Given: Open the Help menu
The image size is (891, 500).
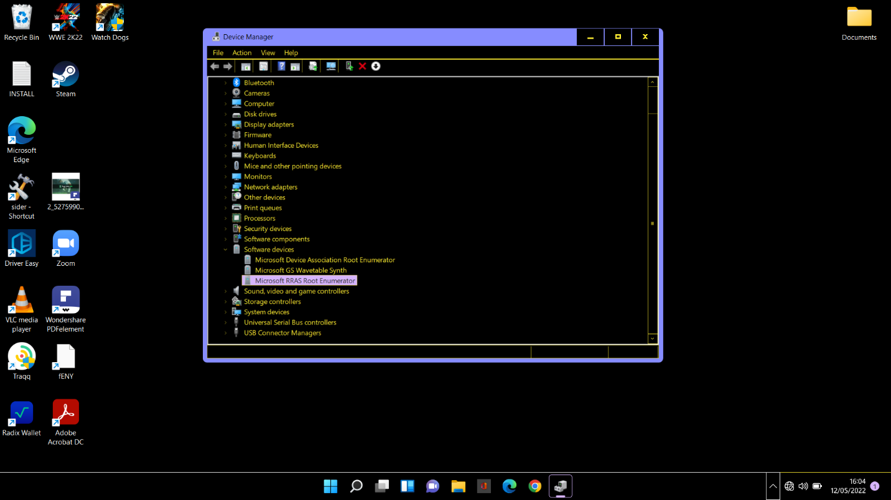Looking at the screenshot, I should [291, 53].
